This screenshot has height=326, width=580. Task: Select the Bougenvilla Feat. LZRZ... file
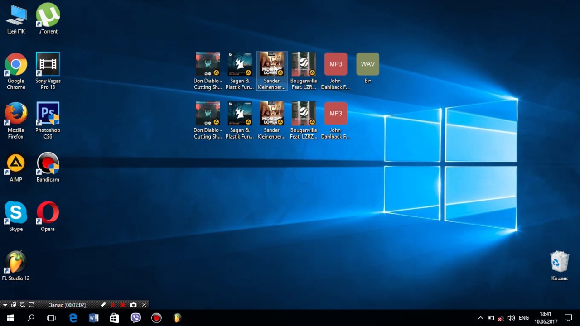[x=304, y=120]
